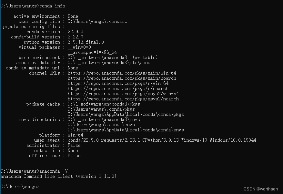The height and width of the screenshot is (194, 283).
Task: Click the anaconda3\pkgs package cache path
Action: coord(104,104)
